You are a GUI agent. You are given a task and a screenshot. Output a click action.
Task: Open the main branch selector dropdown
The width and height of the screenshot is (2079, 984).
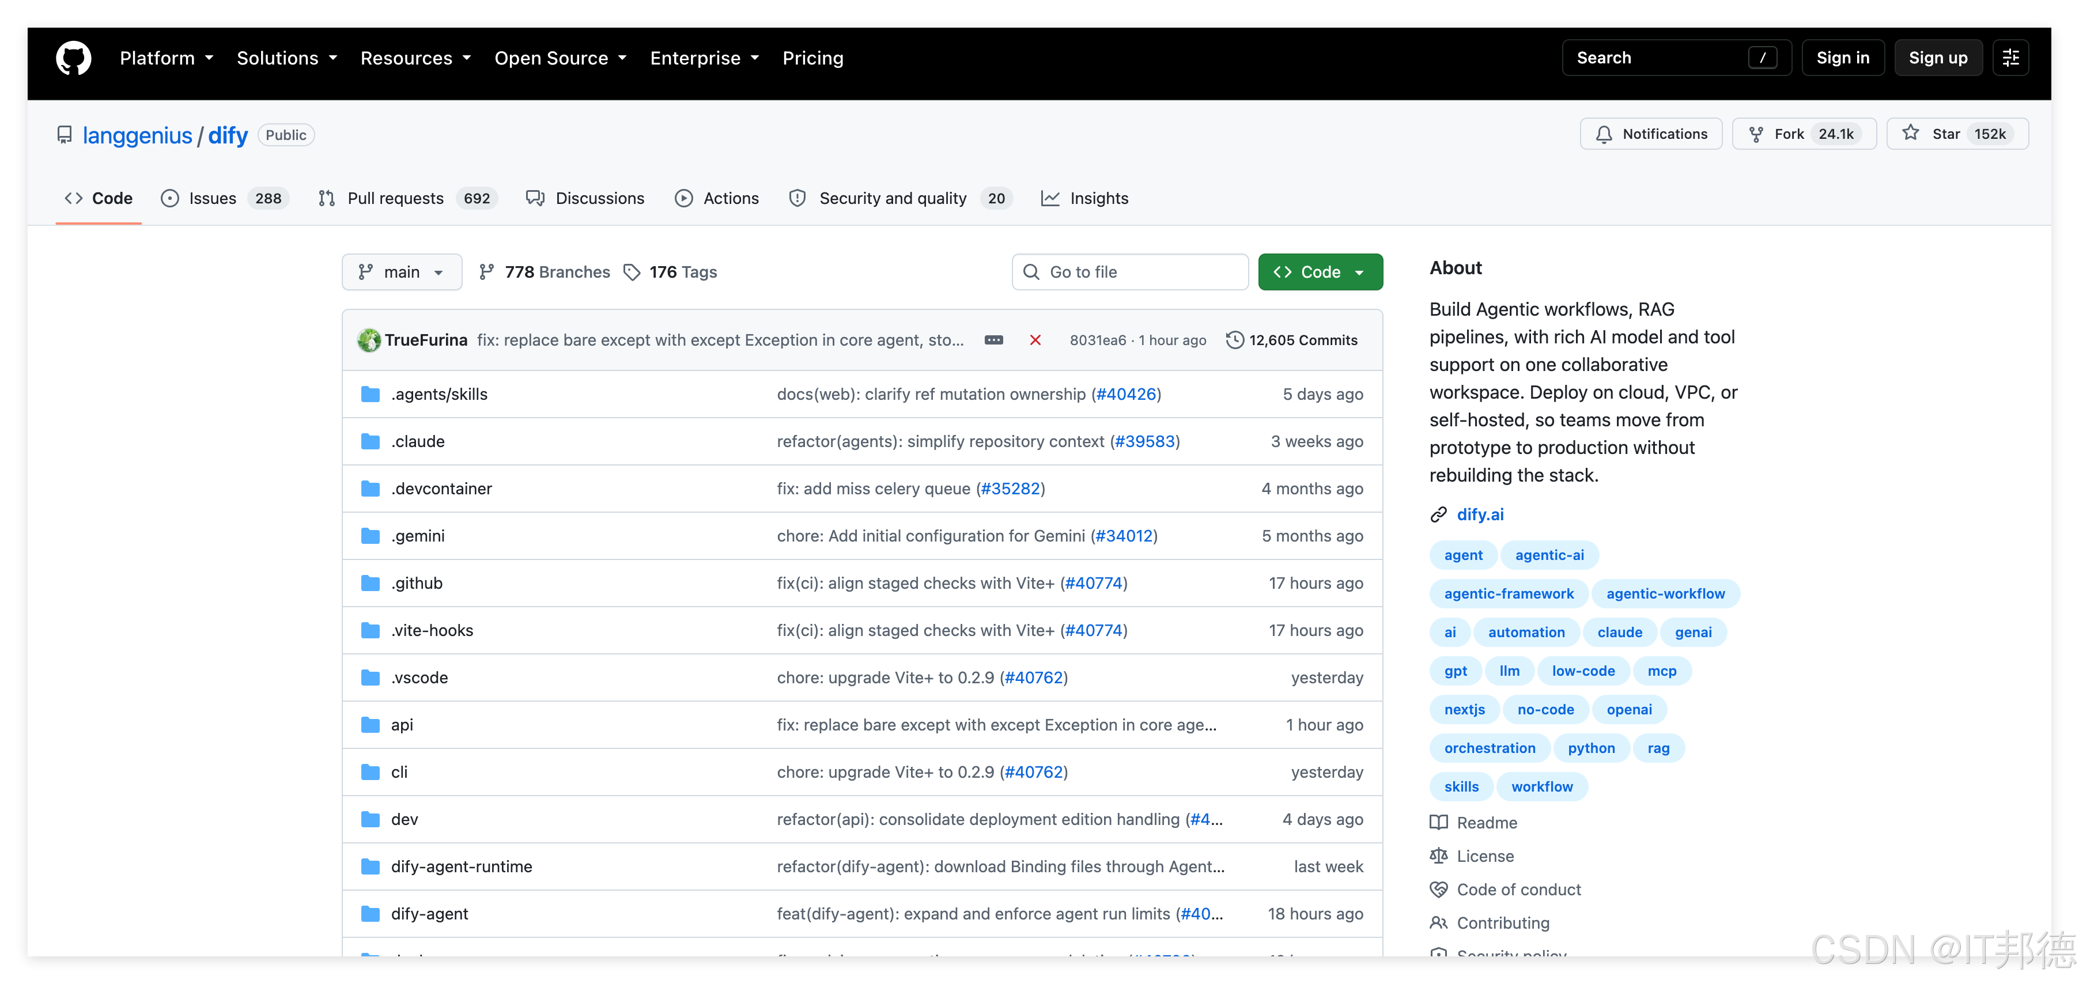click(402, 272)
